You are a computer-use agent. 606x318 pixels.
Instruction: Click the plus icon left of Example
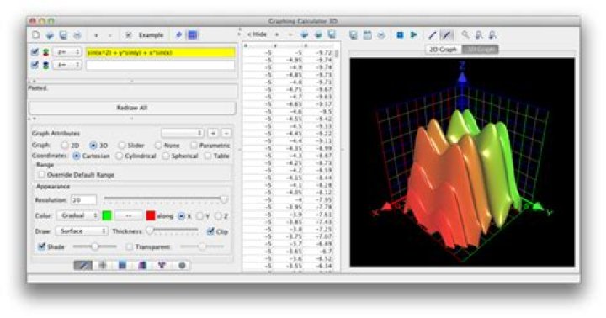(96, 35)
